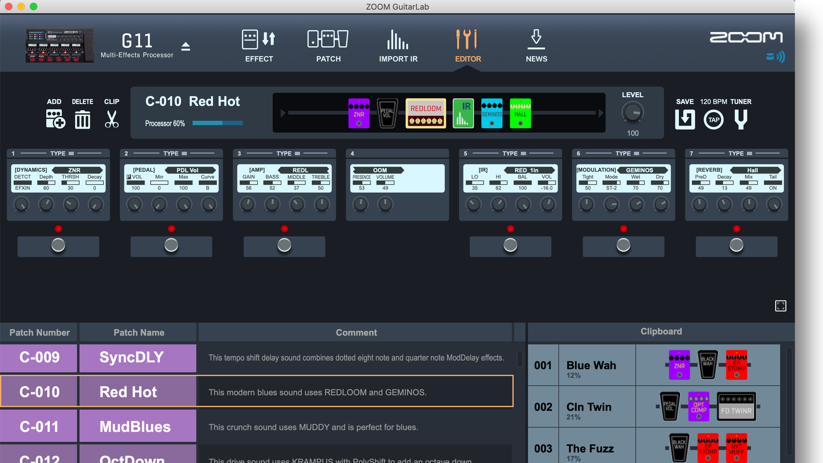The height and width of the screenshot is (463, 823).
Task: Open the EFFECT section
Action: pyautogui.click(x=259, y=46)
